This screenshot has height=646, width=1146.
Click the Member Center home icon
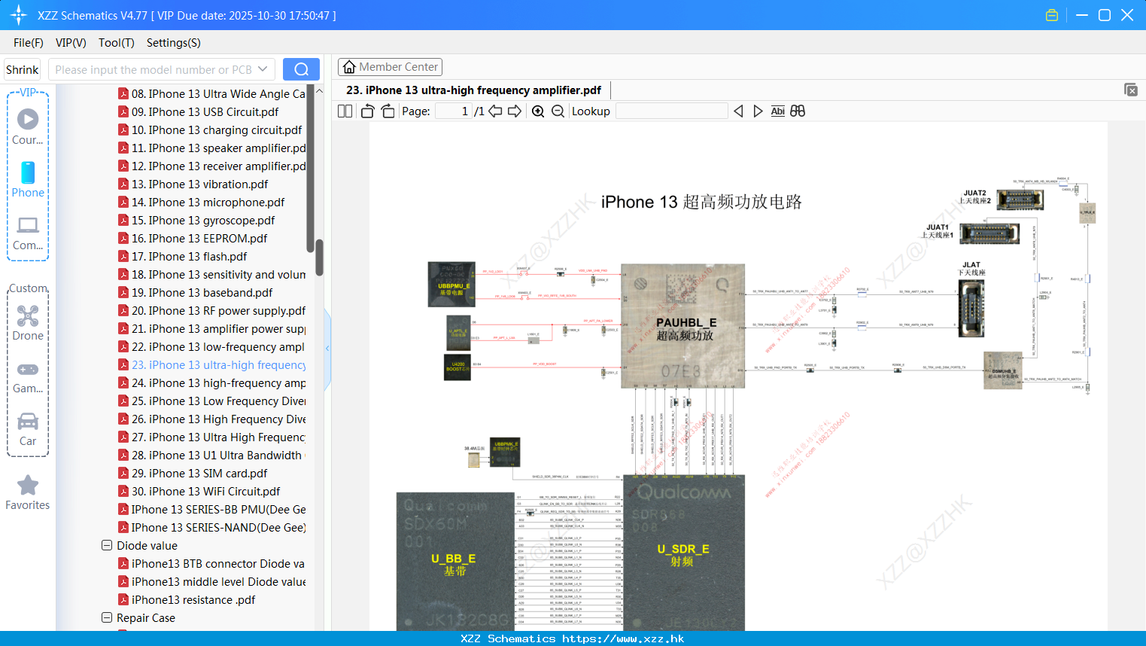pyautogui.click(x=349, y=67)
